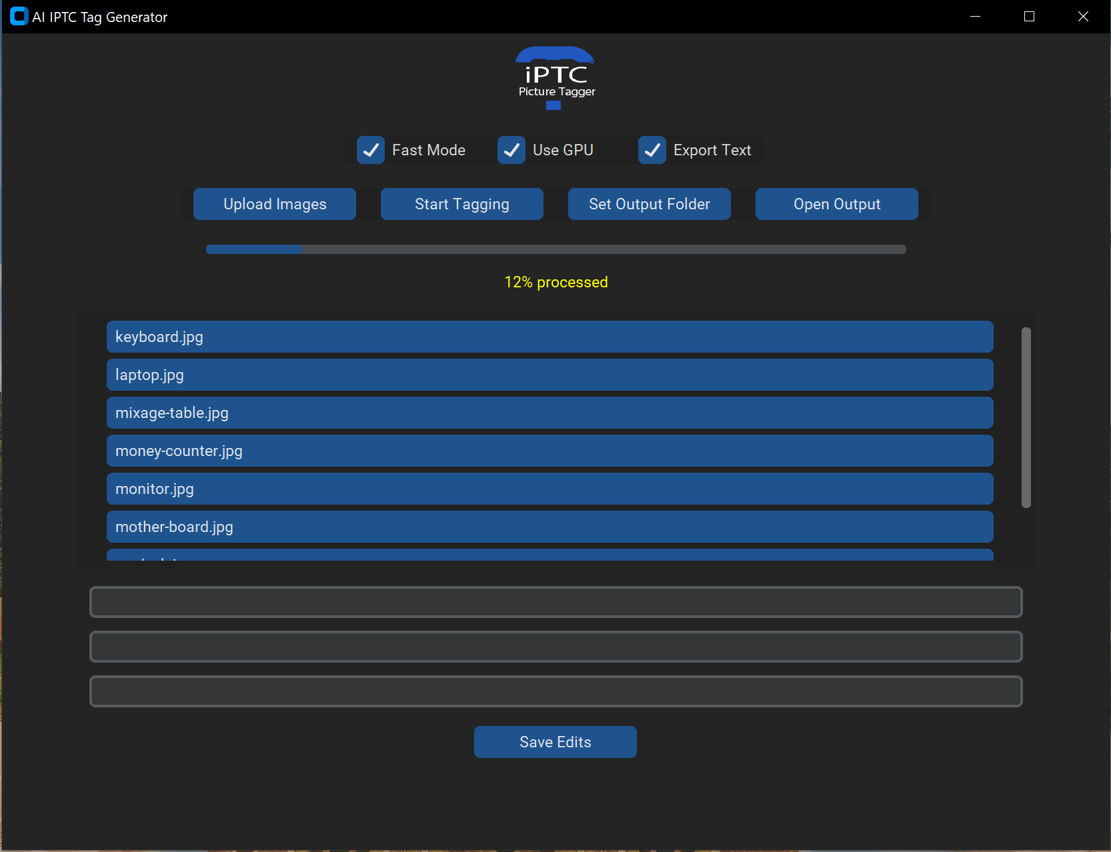Select monitor.jpg in the list
Viewport: 1111px width, 852px height.
[549, 489]
